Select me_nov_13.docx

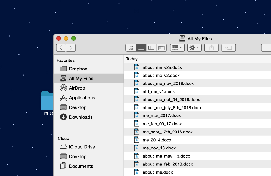tap(197, 148)
